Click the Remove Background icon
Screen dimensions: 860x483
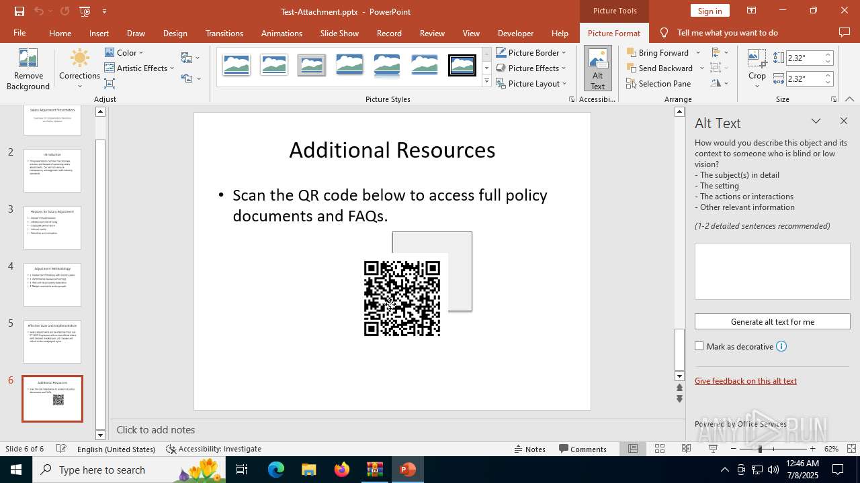28,59
